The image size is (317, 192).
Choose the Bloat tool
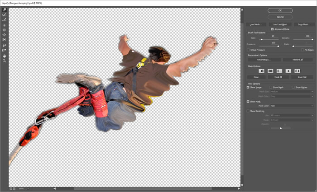pyautogui.click(x=5, y=35)
